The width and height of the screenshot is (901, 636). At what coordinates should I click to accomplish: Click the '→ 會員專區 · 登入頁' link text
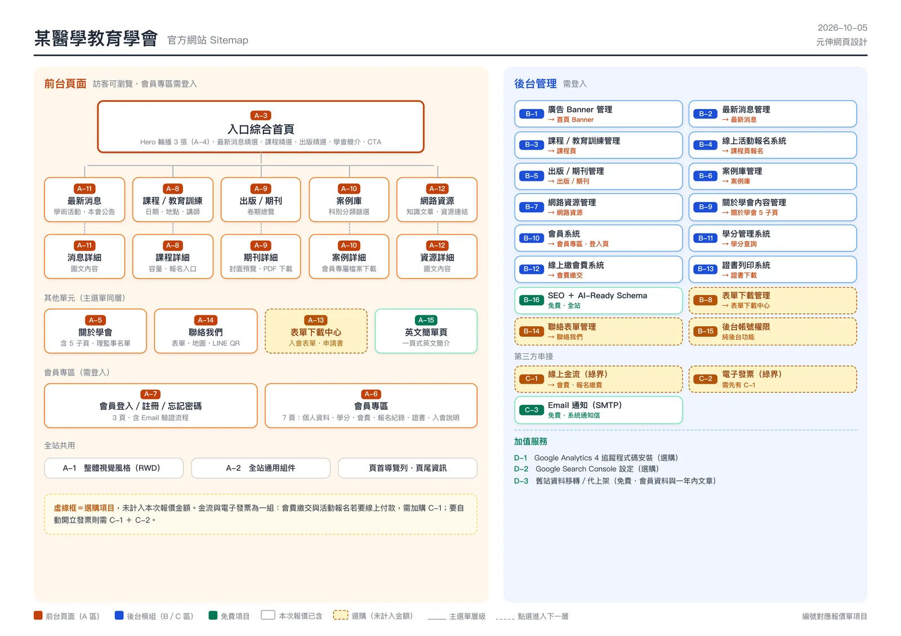(578, 244)
